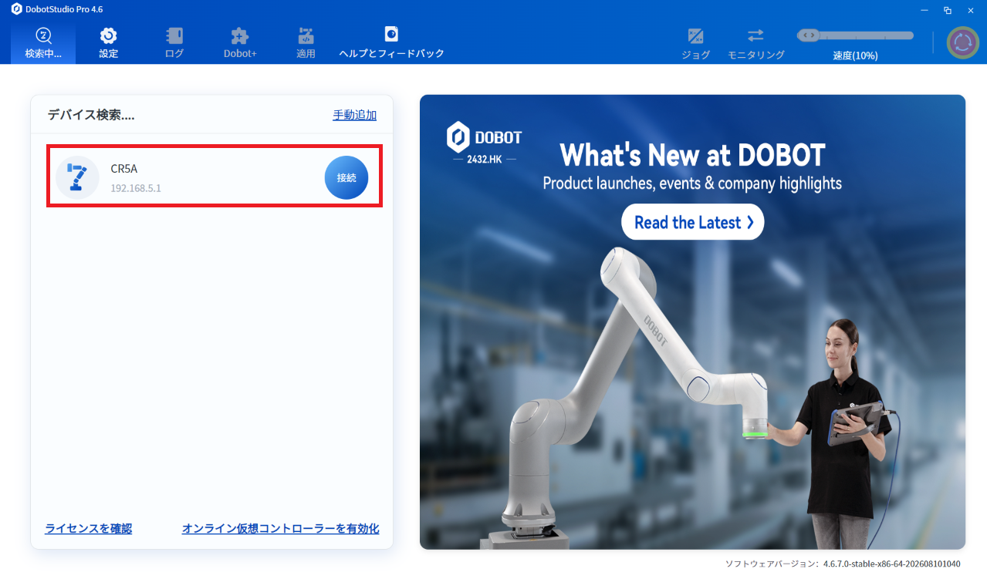Click 手動追加 manual add link

[355, 115]
